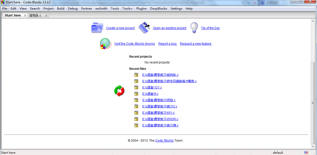The height and width of the screenshot is (155, 317).
Task: Click the file icon beside 20200.c
Action: 136,119
